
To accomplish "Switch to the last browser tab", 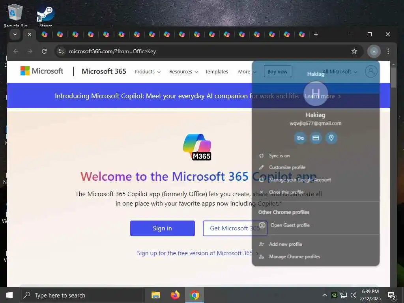I will click(x=302, y=34).
